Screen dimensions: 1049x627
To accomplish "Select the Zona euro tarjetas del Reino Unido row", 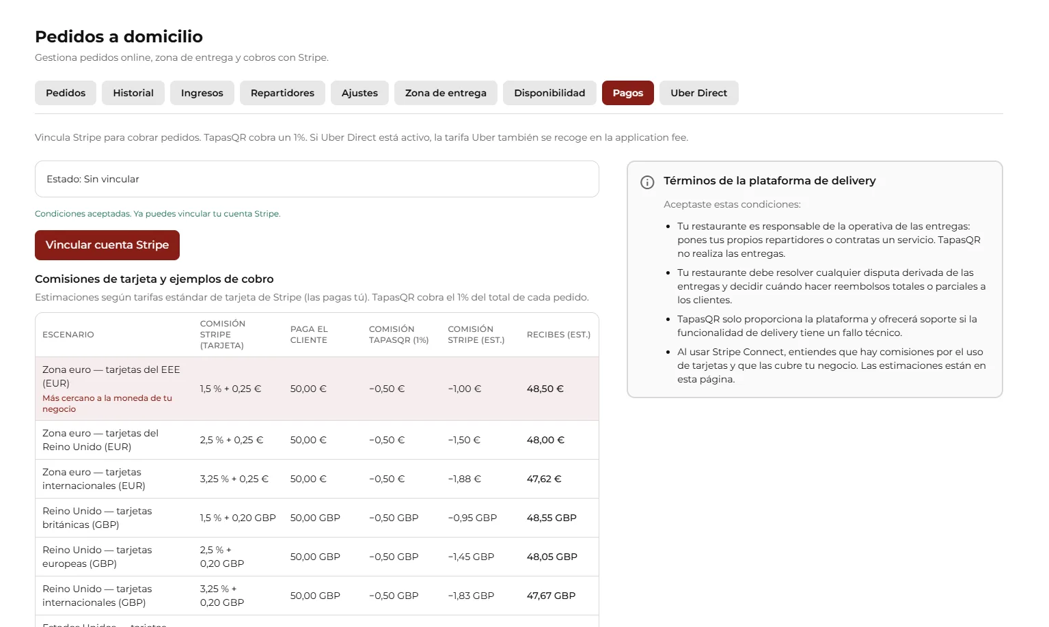I will point(317,440).
